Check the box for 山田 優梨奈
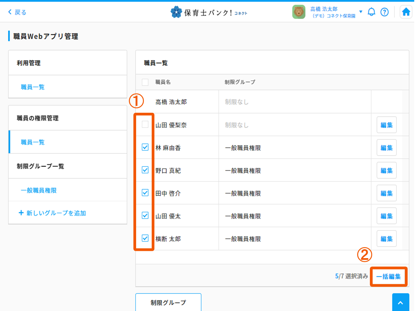Viewport: 415px width, 311px height. (145, 125)
